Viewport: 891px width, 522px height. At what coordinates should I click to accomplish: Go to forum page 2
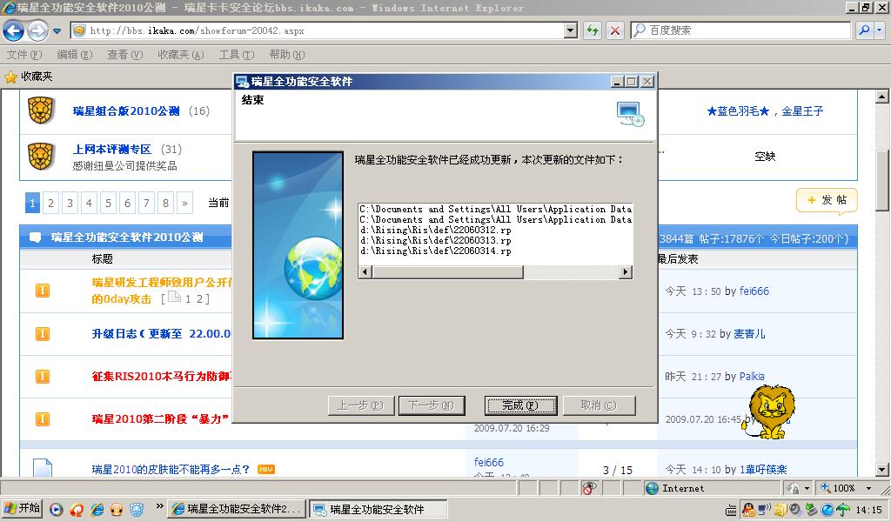(x=50, y=203)
